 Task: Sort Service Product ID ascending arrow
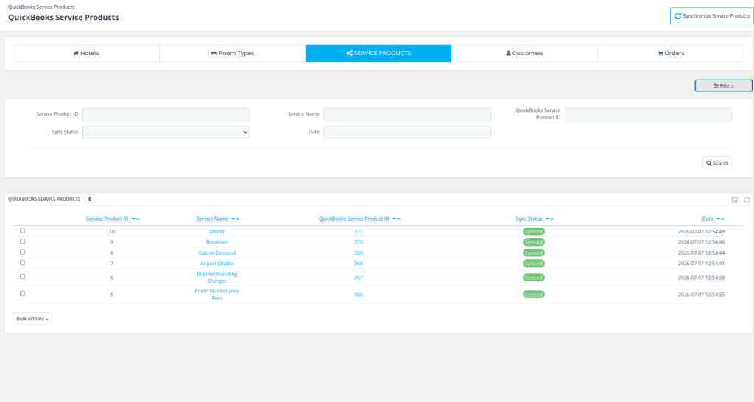[138, 219]
